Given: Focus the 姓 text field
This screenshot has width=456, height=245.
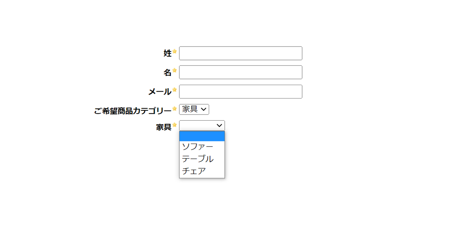Looking at the screenshot, I should tap(241, 53).
